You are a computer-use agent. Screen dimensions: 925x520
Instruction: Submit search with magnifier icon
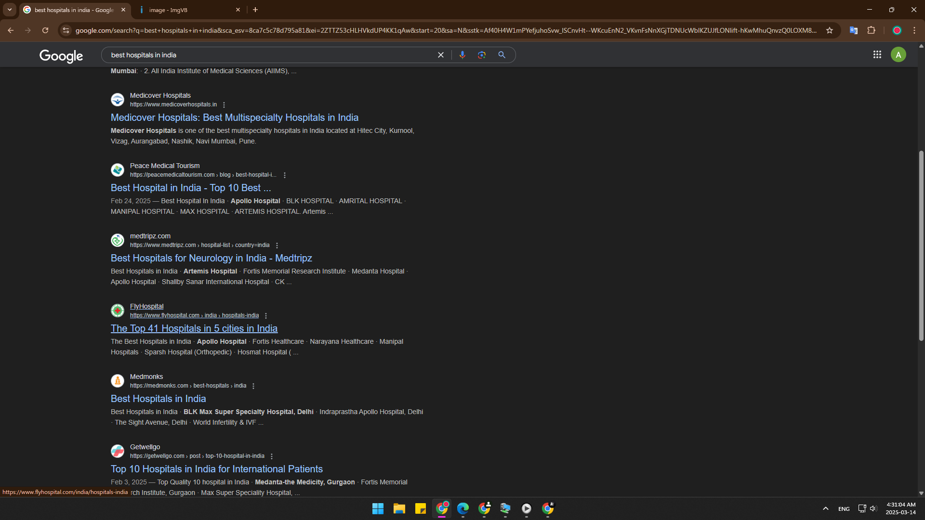(x=502, y=55)
